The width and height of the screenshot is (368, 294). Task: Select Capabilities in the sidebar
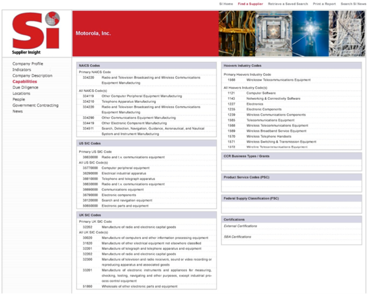click(25, 81)
